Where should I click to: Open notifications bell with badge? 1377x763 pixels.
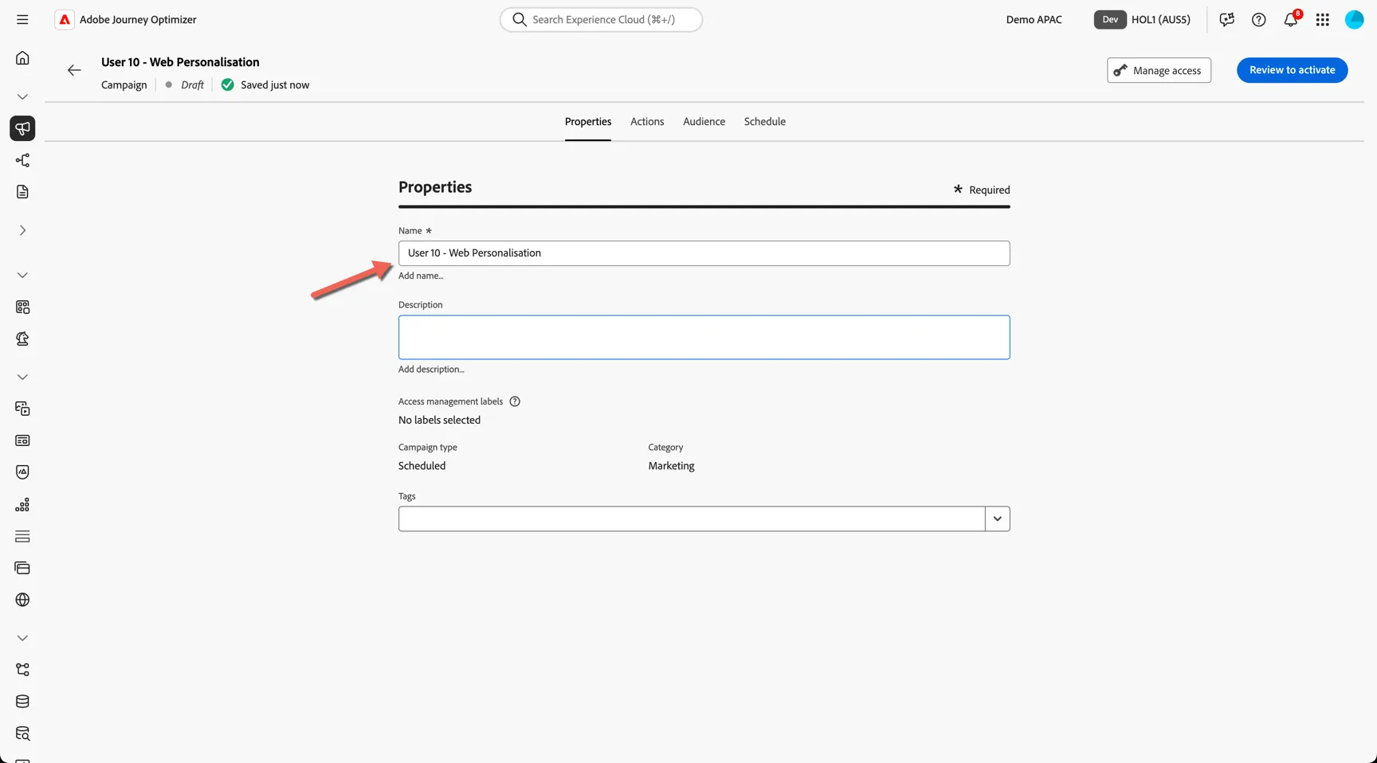pos(1291,19)
